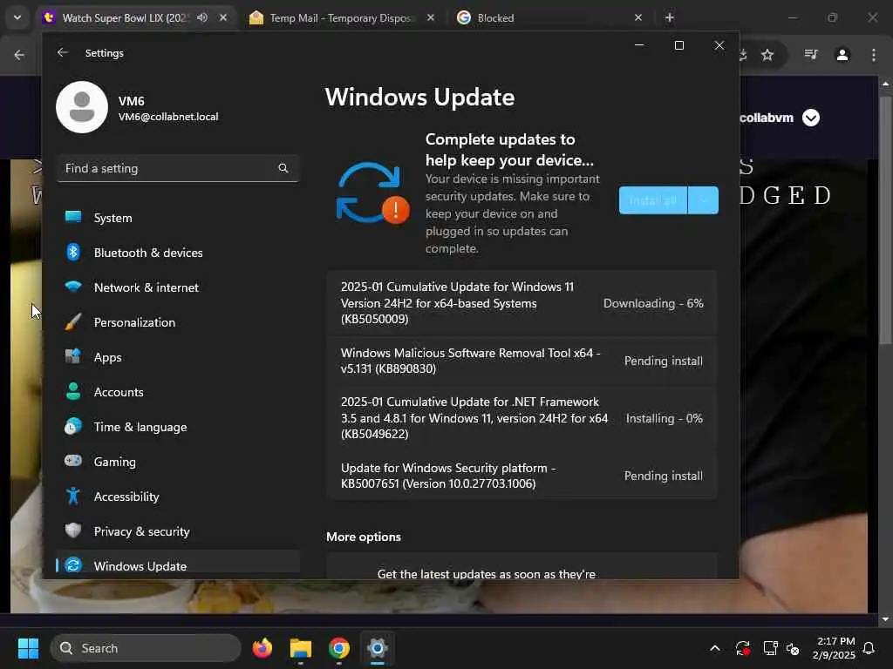The width and height of the screenshot is (893, 669).
Task: Select the KB5050009 cumulative update row
Action: click(x=521, y=302)
